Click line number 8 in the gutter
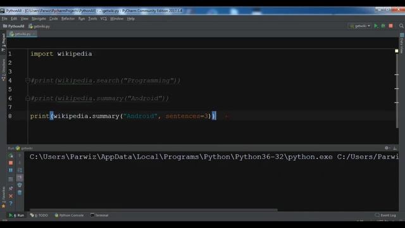405x228 pixels. point(10,116)
